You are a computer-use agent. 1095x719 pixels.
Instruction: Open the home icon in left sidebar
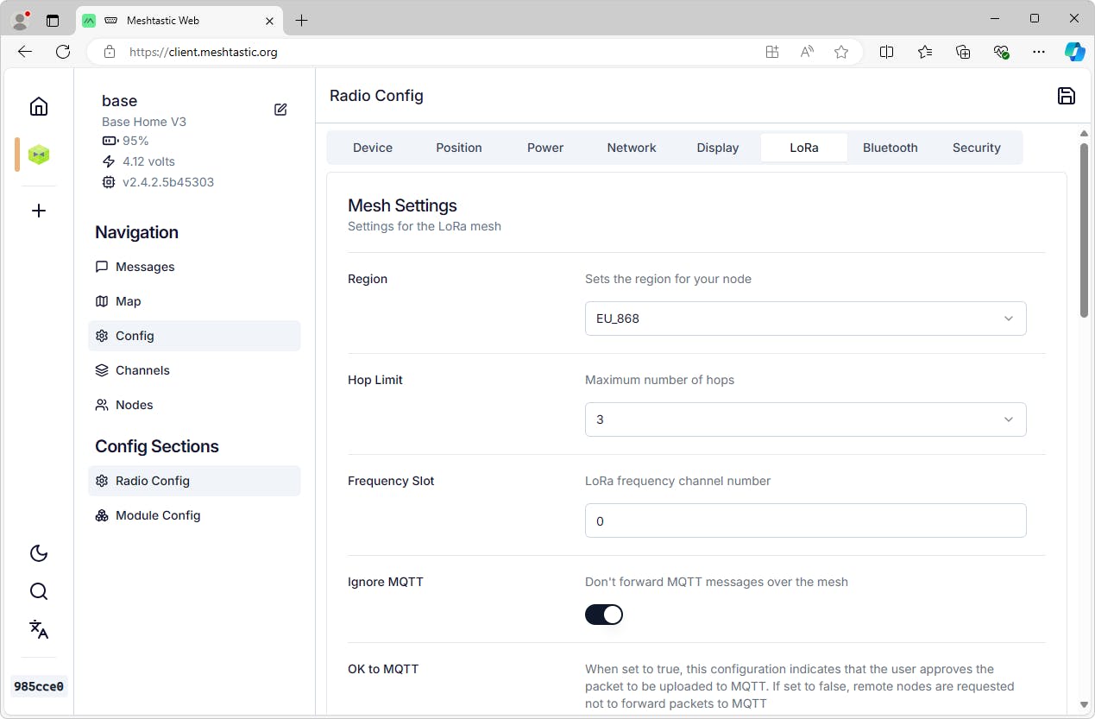point(39,106)
